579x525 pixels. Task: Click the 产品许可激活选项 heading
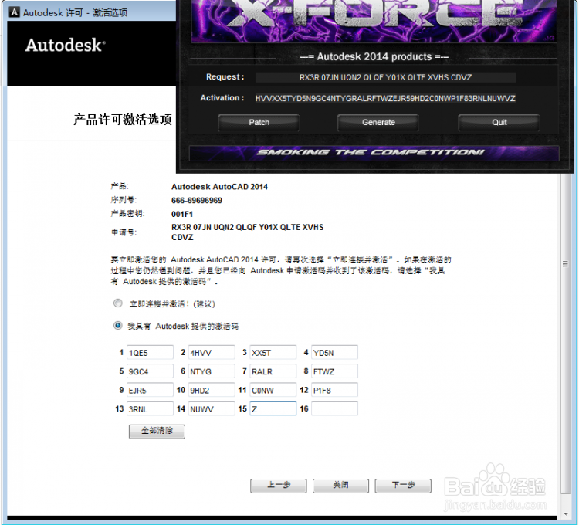click(x=123, y=120)
